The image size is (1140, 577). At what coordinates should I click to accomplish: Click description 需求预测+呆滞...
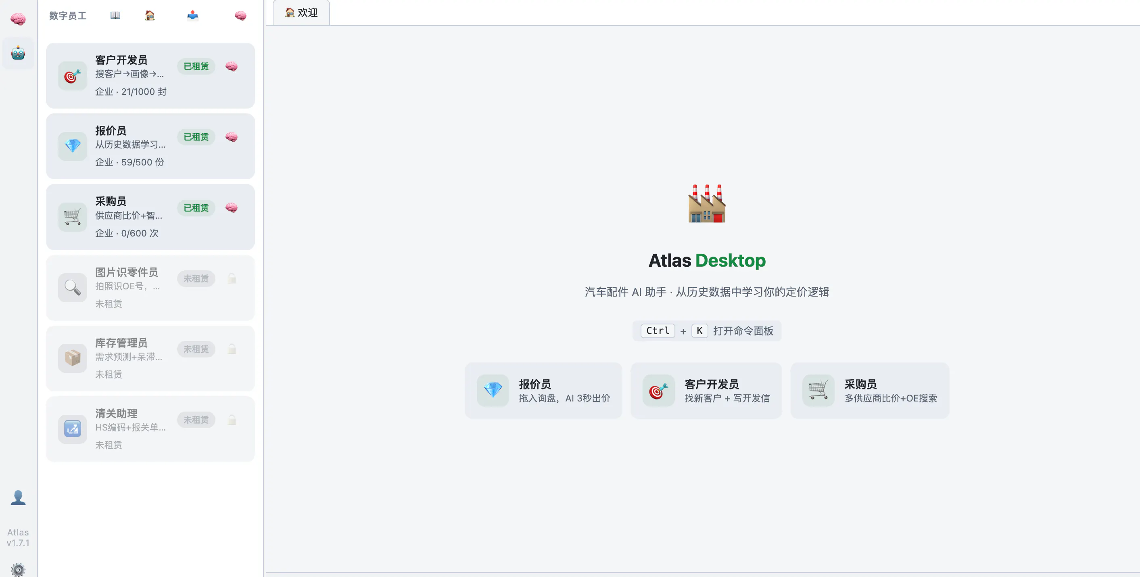[x=129, y=356]
